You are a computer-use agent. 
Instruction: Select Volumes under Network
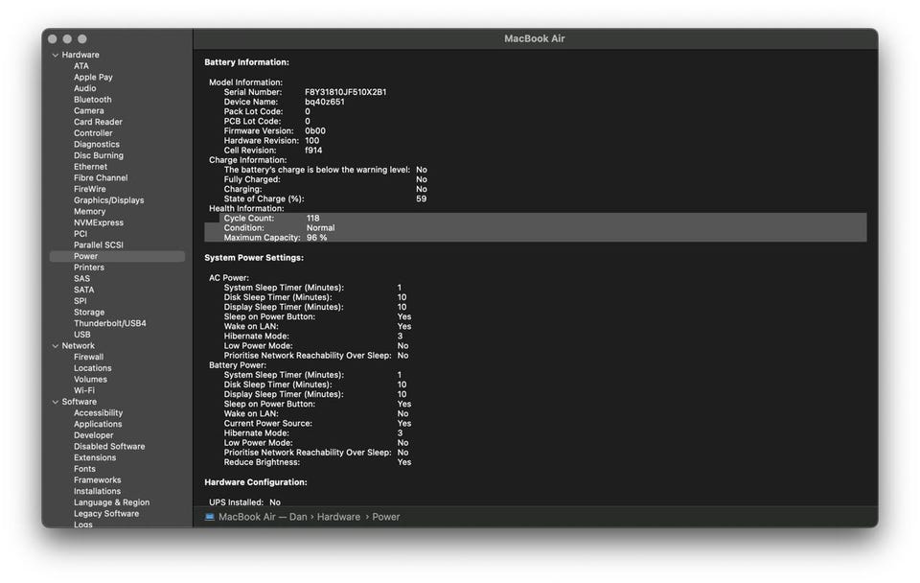tap(90, 379)
